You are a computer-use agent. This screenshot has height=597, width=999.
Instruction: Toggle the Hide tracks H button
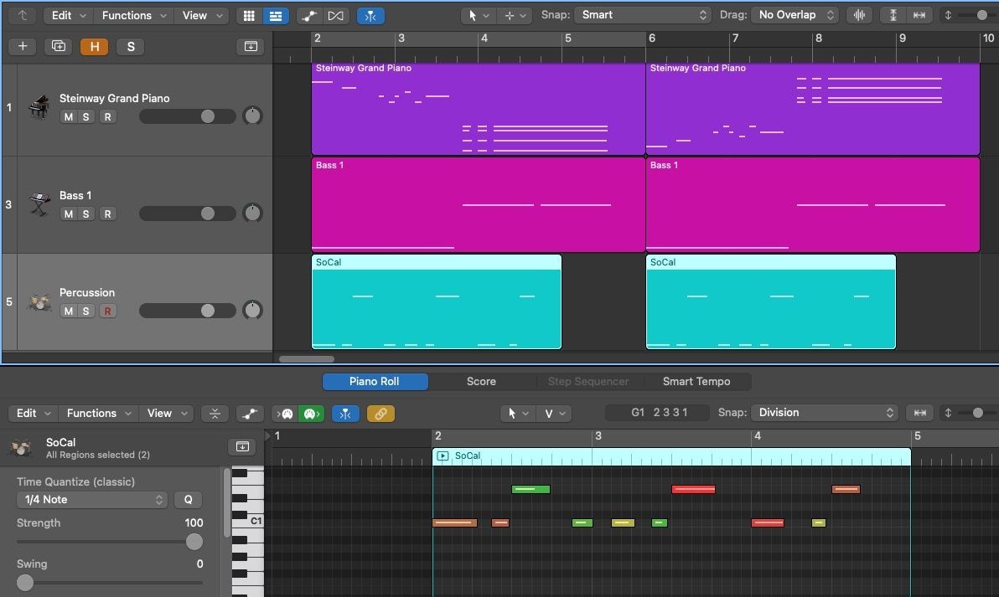(x=95, y=46)
